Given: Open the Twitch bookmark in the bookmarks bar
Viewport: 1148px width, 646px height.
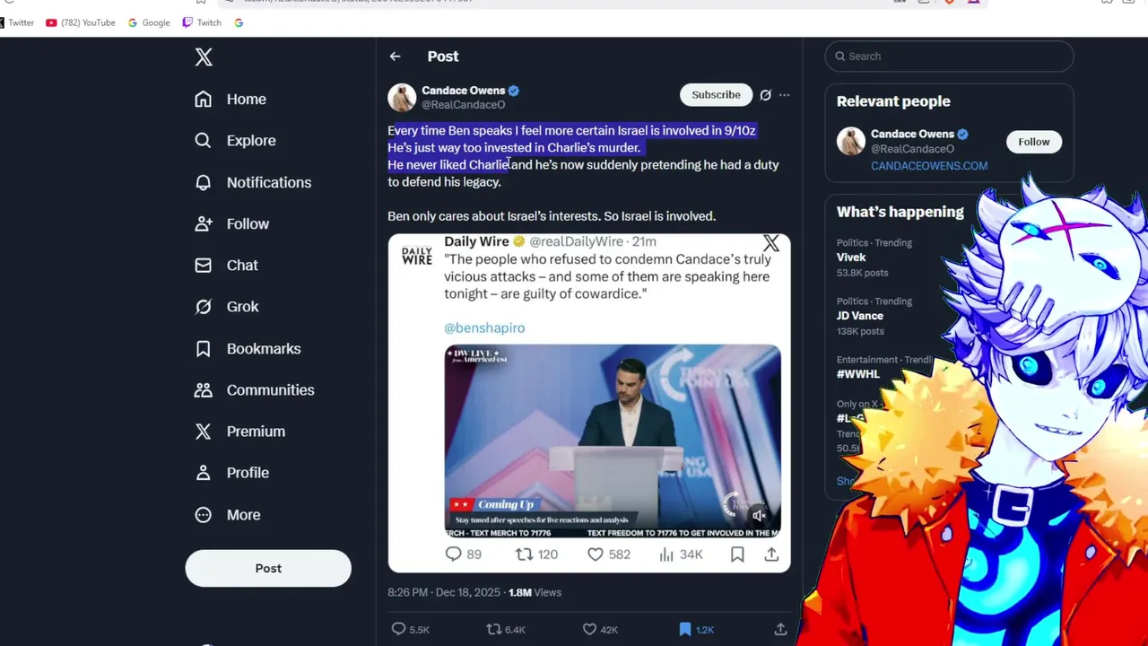Looking at the screenshot, I should pyautogui.click(x=202, y=22).
